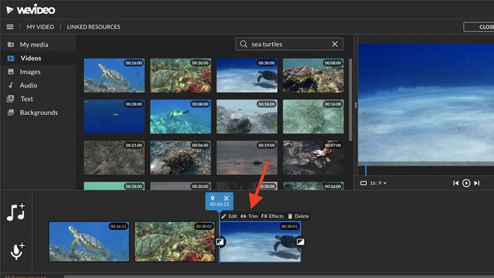Click Edit on the selected clip
The width and height of the screenshot is (494, 278).
click(x=229, y=217)
